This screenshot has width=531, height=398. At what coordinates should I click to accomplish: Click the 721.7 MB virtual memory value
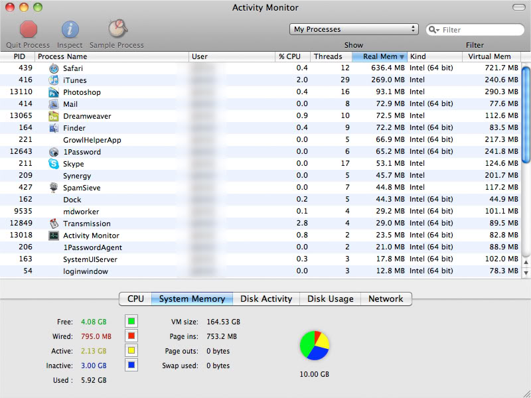point(502,68)
